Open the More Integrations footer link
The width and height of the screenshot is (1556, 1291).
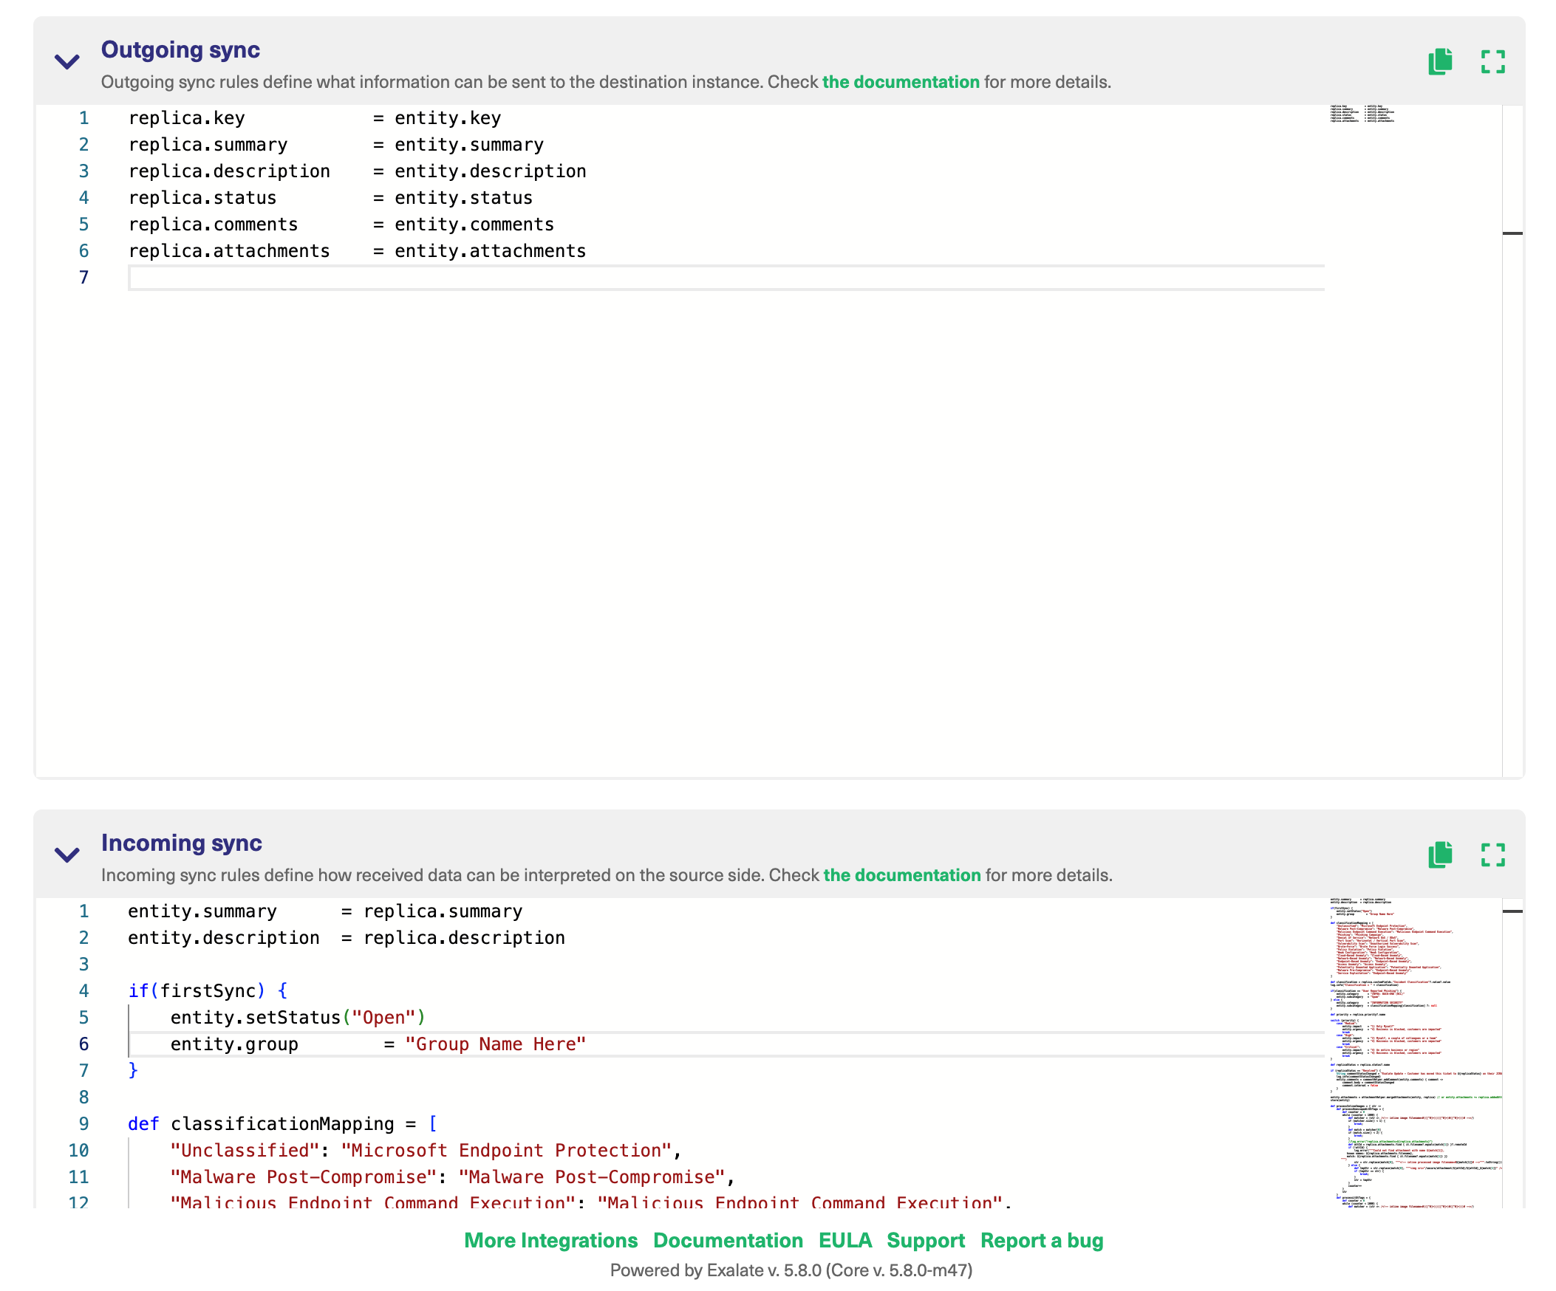click(550, 1241)
